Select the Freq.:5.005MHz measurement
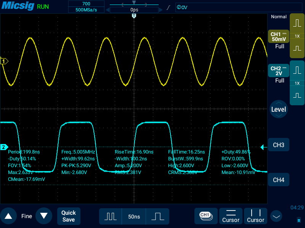 coord(78,152)
